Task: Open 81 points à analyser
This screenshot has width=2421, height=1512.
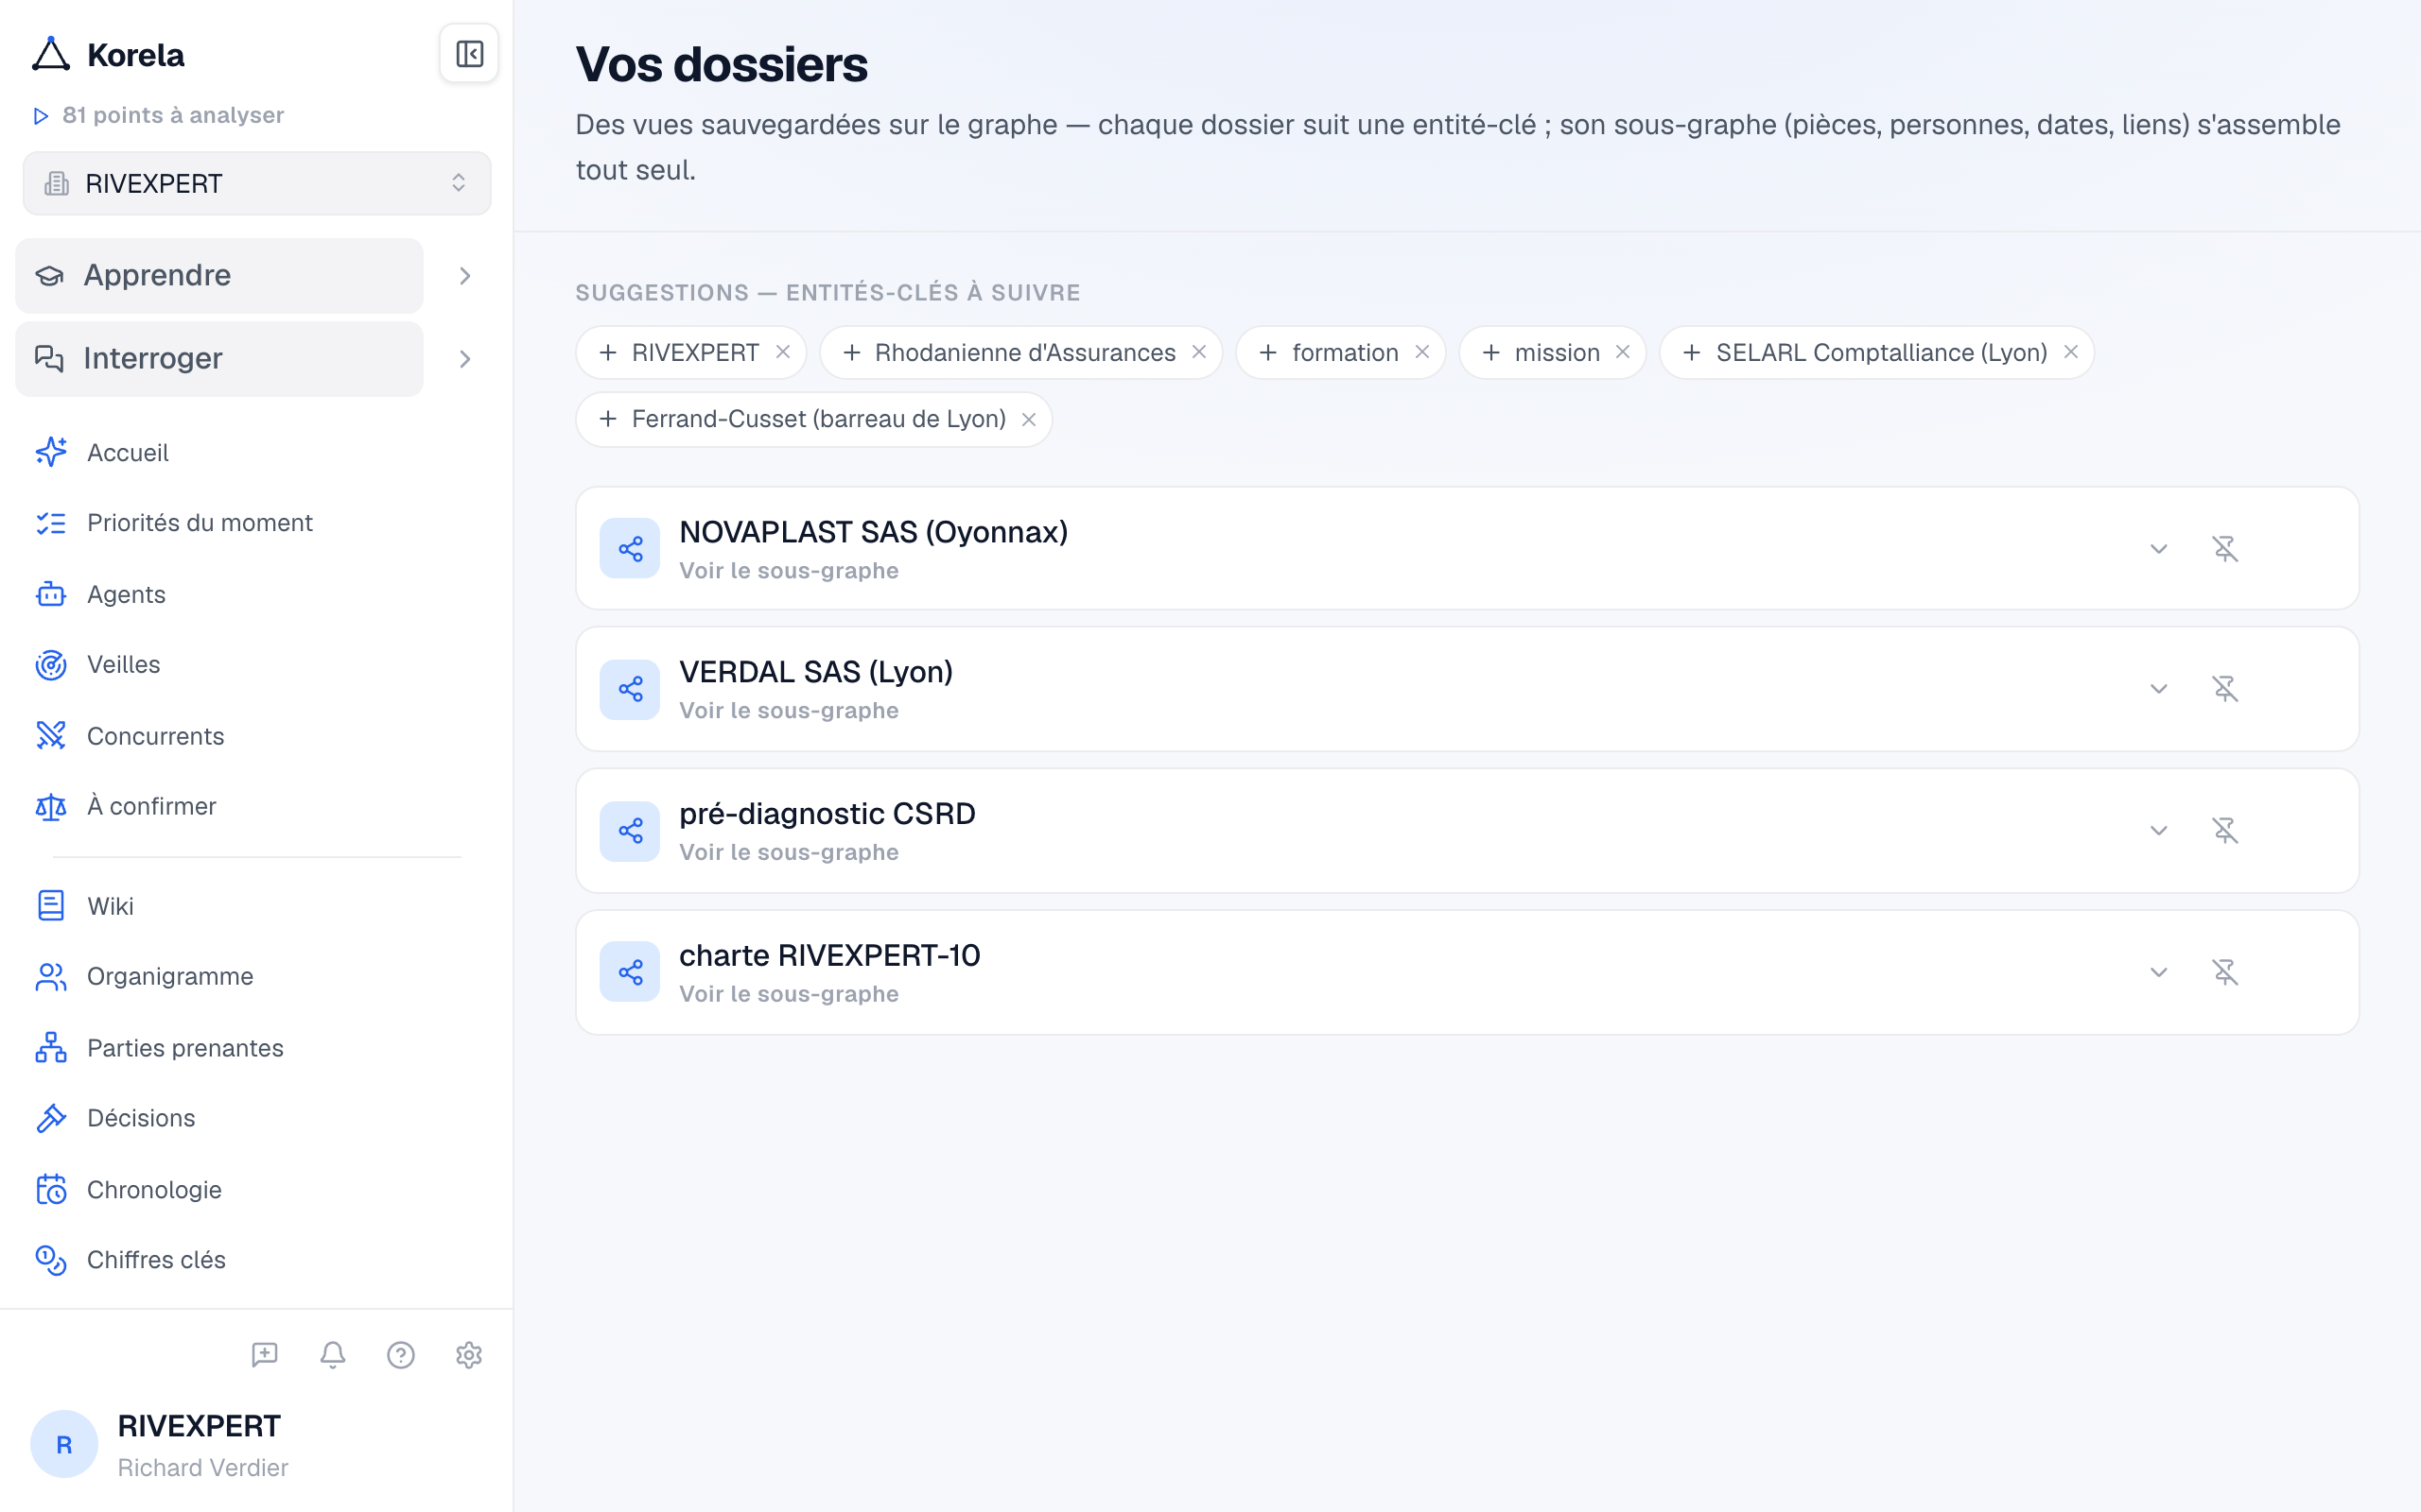Action: pyautogui.click(x=158, y=115)
